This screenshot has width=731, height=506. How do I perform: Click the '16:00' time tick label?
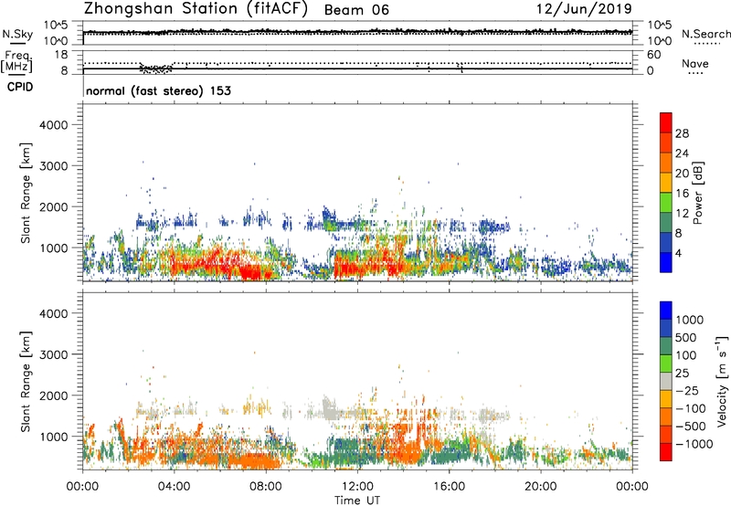coord(449,487)
